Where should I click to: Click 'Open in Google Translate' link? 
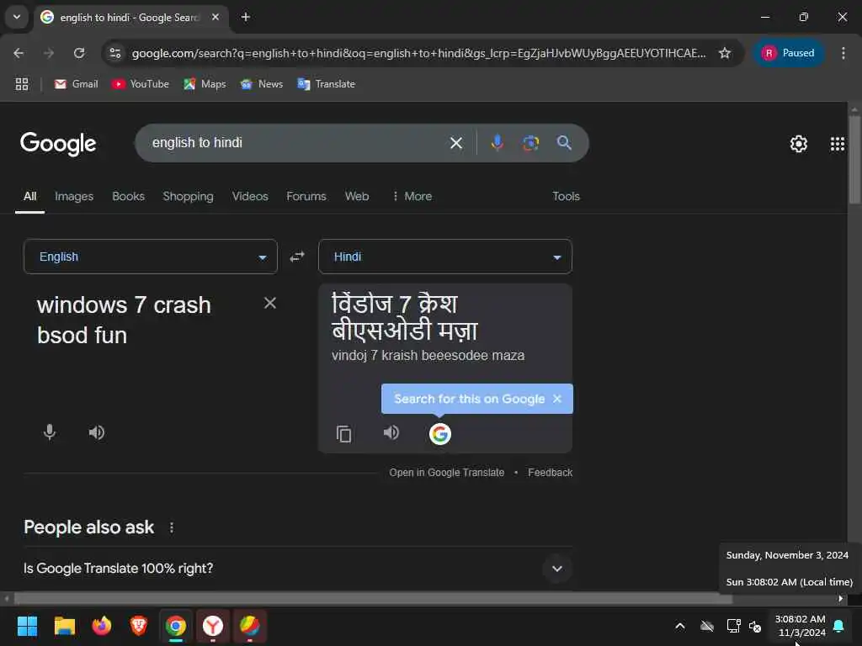tap(446, 473)
